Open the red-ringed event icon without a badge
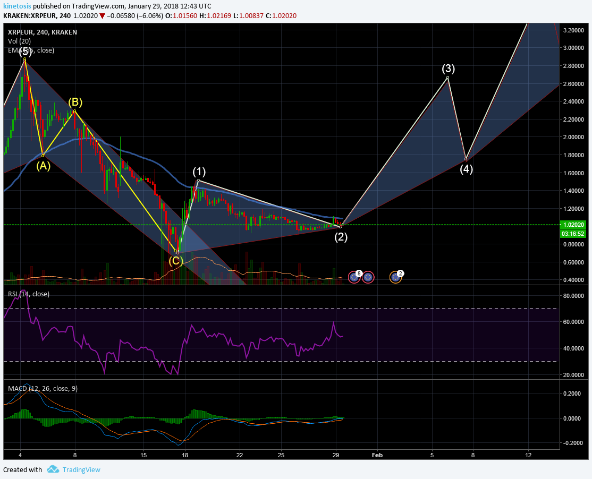592x479 pixels. coord(368,277)
